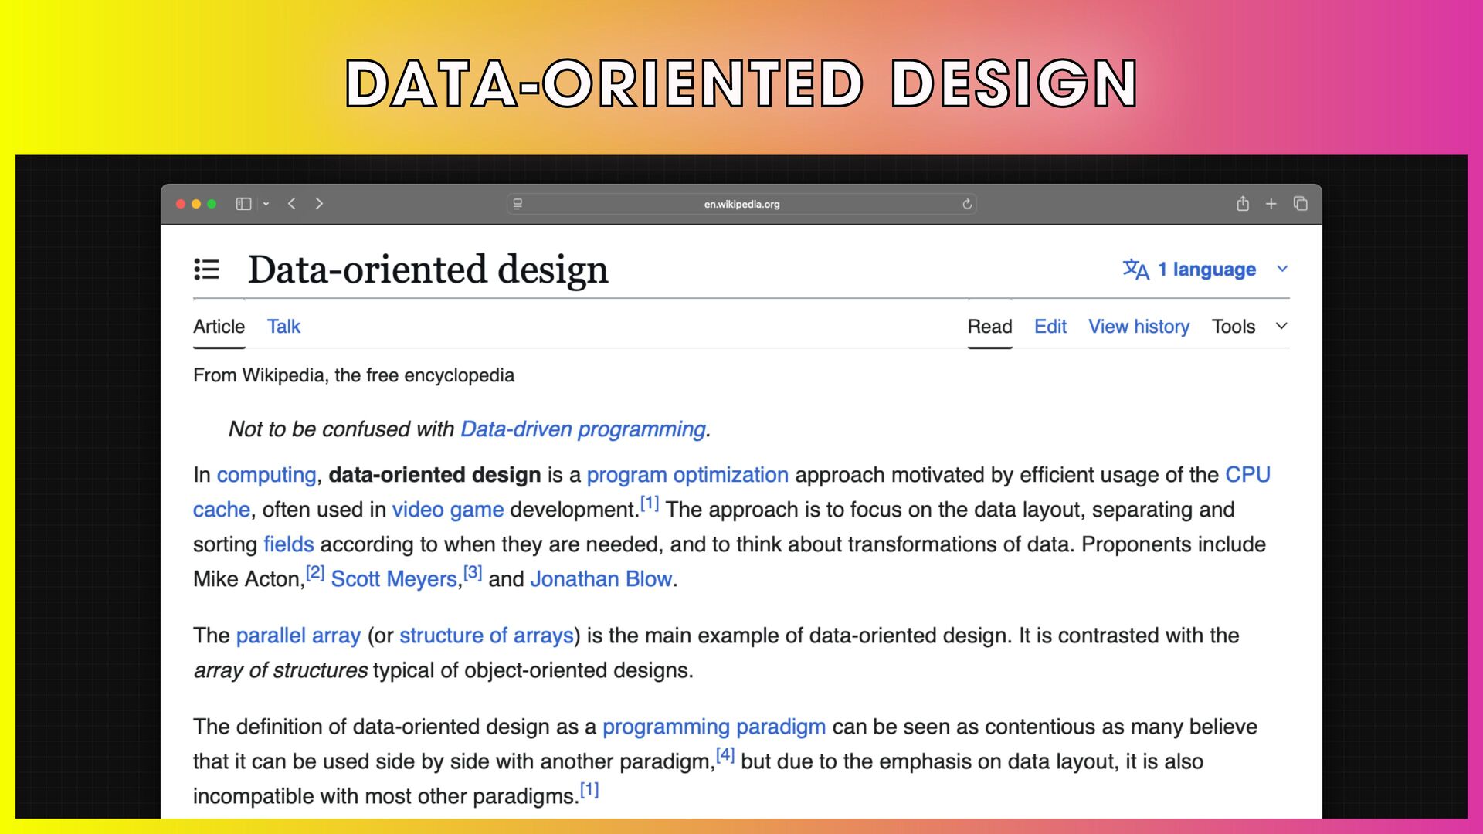Open the page settings icon in the address bar
Screen dimensions: 1483x834
pos(518,204)
